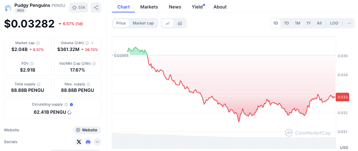Expand Volume (24h) details arrow
The width and height of the screenshot is (358, 151).
pos(92,43)
